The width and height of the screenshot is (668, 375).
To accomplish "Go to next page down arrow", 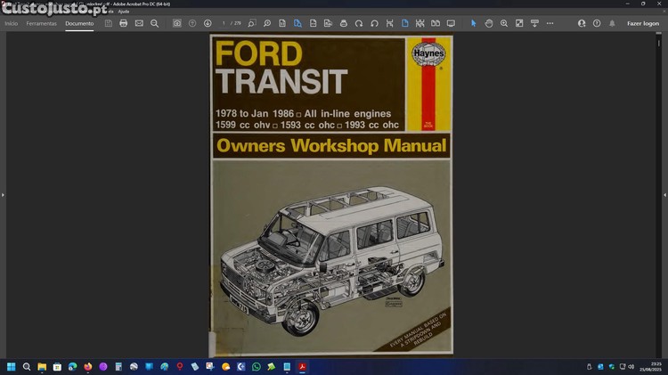I will point(208,23).
